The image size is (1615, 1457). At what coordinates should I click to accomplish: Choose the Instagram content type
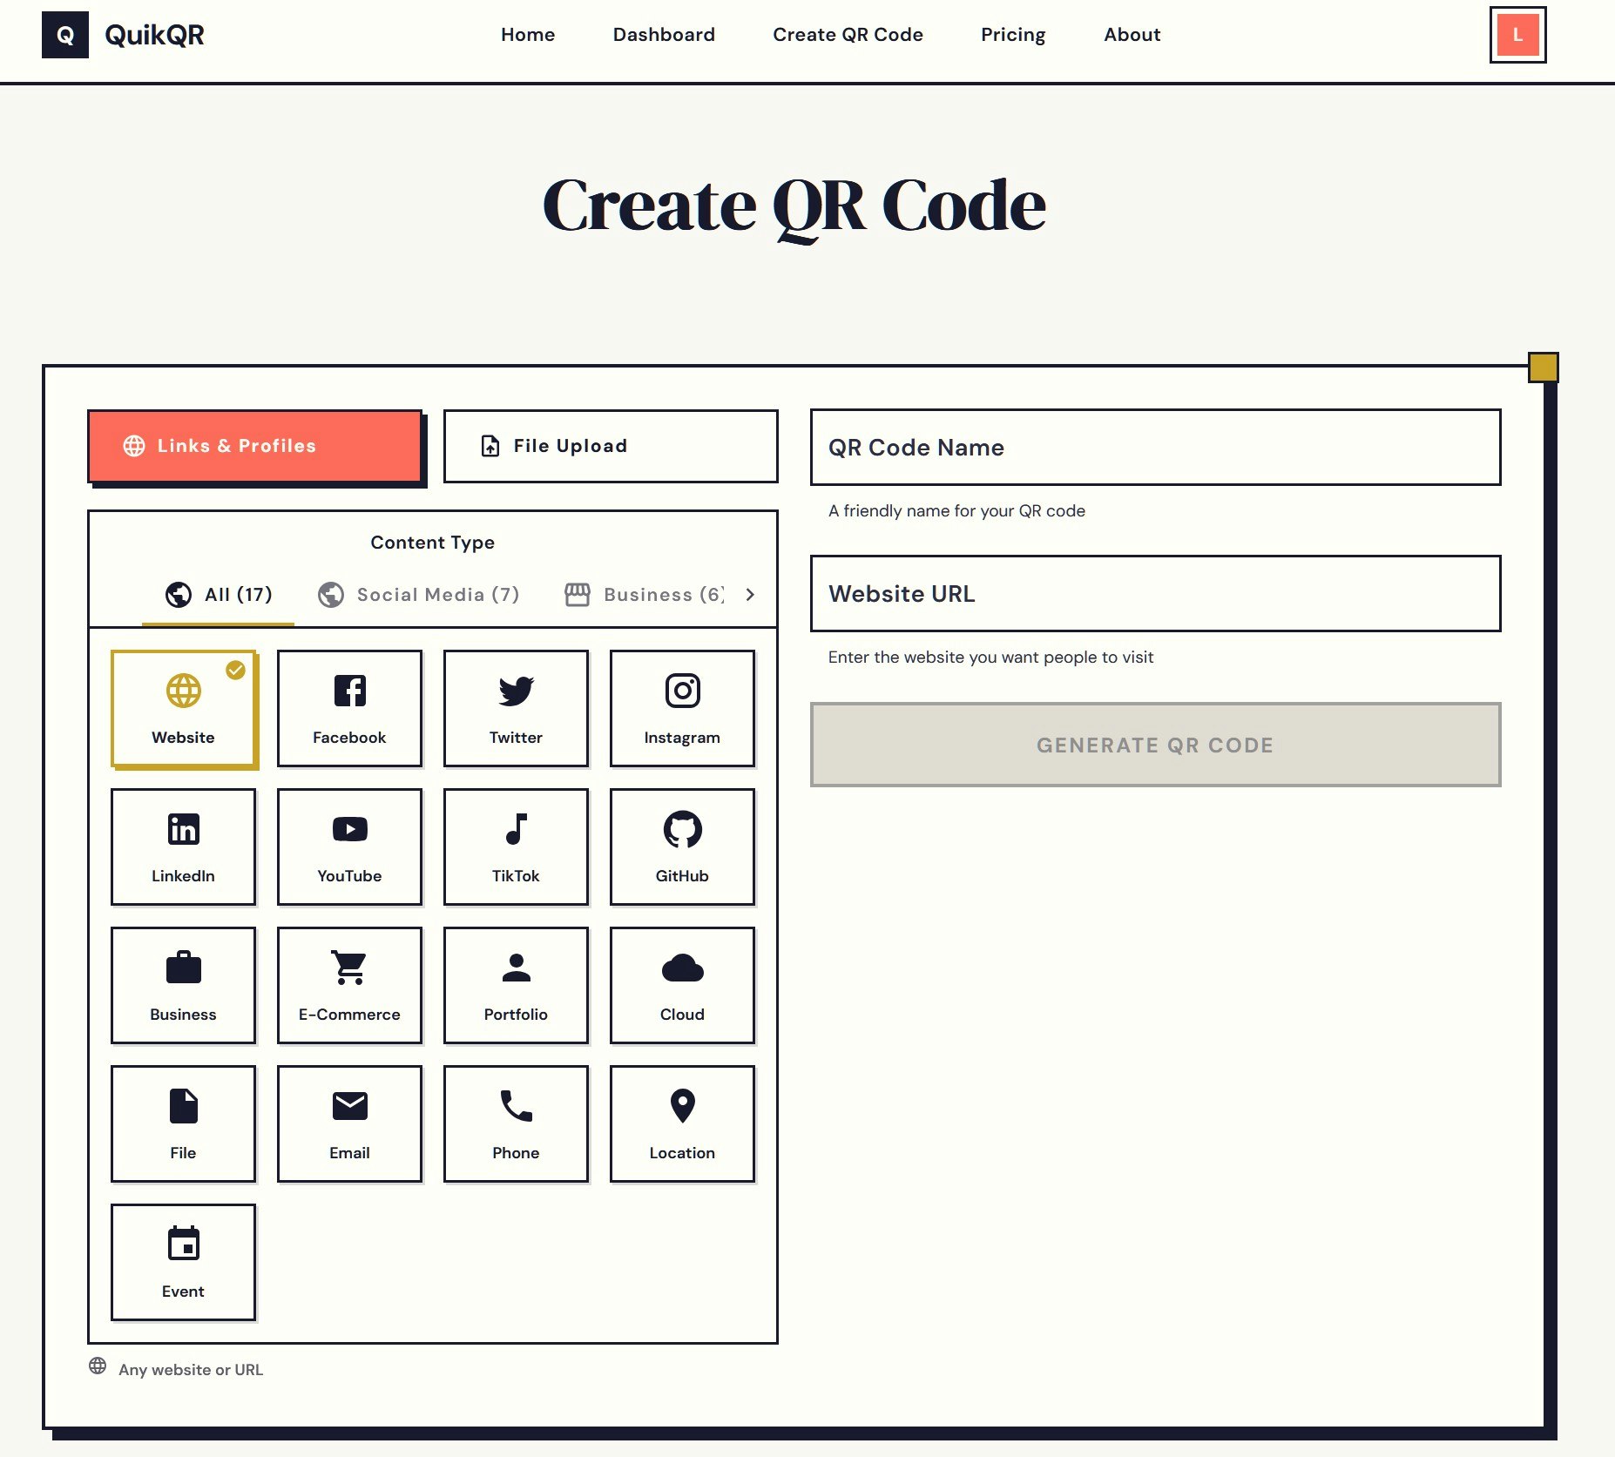click(682, 708)
